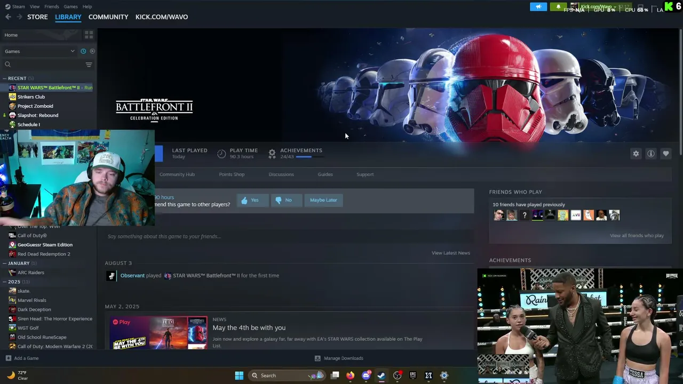Open the Points Shop link
This screenshot has width=683, height=384.
tap(232, 174)
